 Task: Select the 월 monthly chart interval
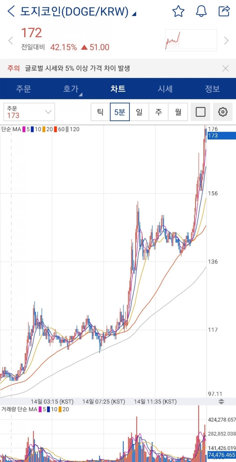[x=178, y=112]
